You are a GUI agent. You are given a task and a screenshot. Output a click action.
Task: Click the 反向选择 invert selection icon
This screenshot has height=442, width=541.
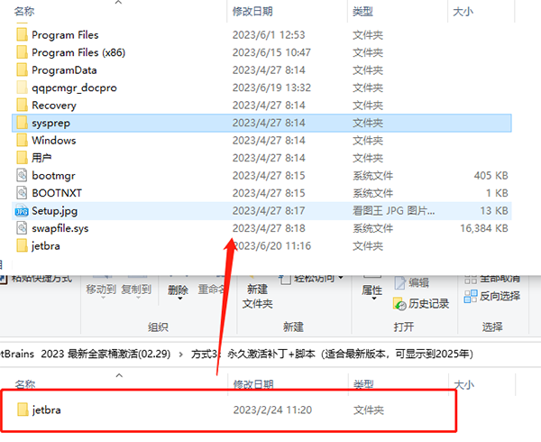click(x=471, y=297)
